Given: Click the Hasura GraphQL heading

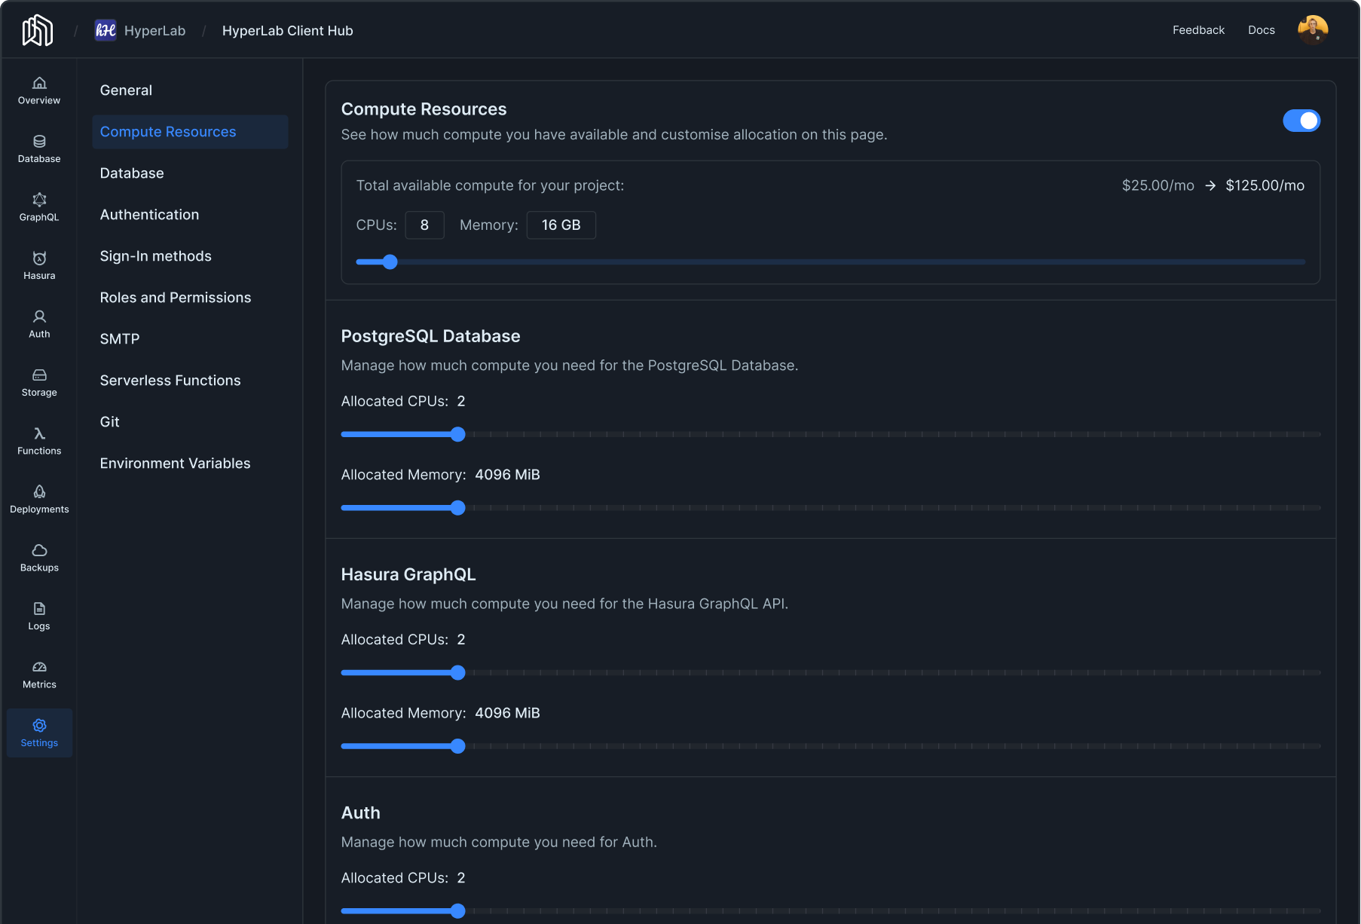Looking at the screenshot, I should pyautogui.click(x=408, y=574).
